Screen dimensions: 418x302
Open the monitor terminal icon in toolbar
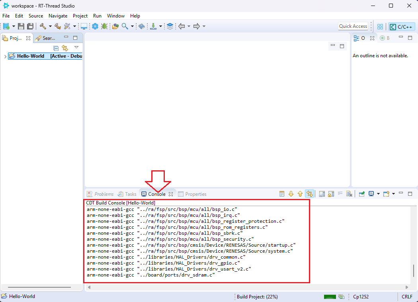point(84,26)
